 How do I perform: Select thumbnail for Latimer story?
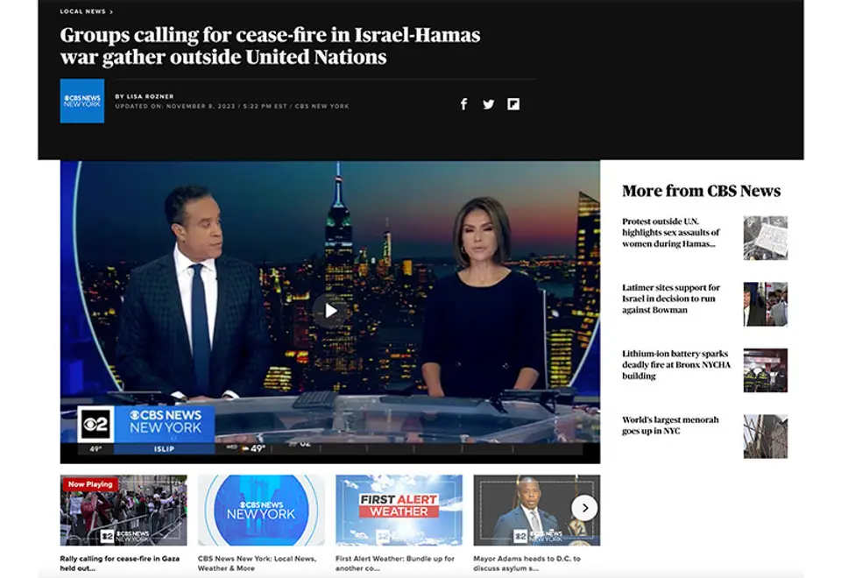[x=766, y=304]
